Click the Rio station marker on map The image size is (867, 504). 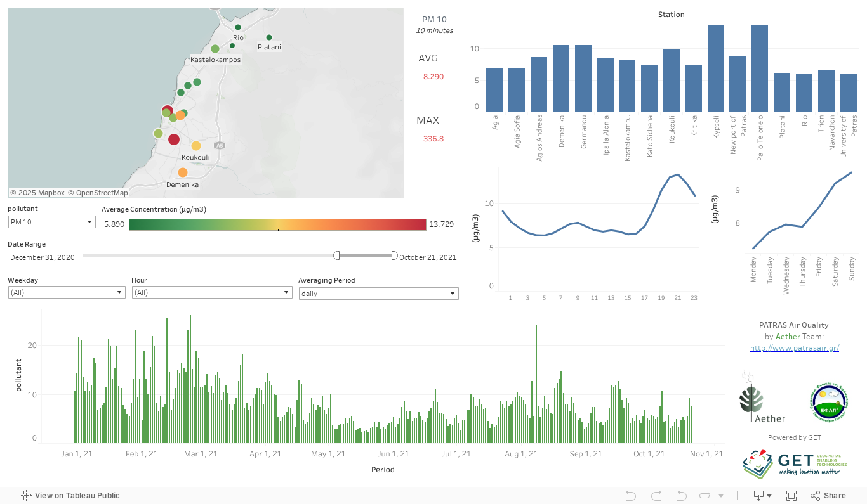pyautogui.click(x=238, y=27)
